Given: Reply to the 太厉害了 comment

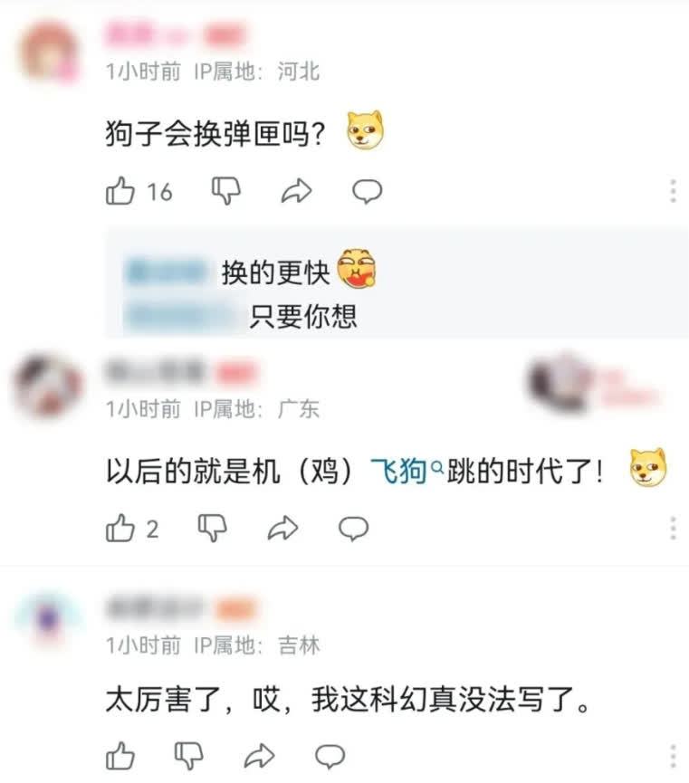Looking at the screenshot, I should pos(330,757).
